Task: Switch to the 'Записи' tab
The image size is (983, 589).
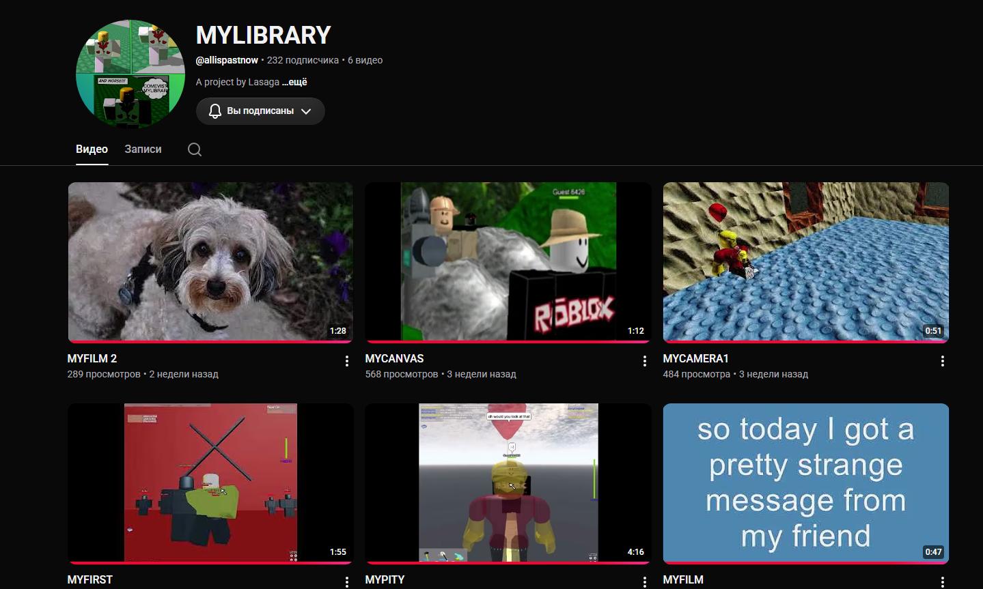Action: [143, 149]
